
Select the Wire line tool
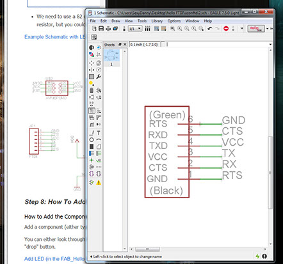(x=92, y=133)
